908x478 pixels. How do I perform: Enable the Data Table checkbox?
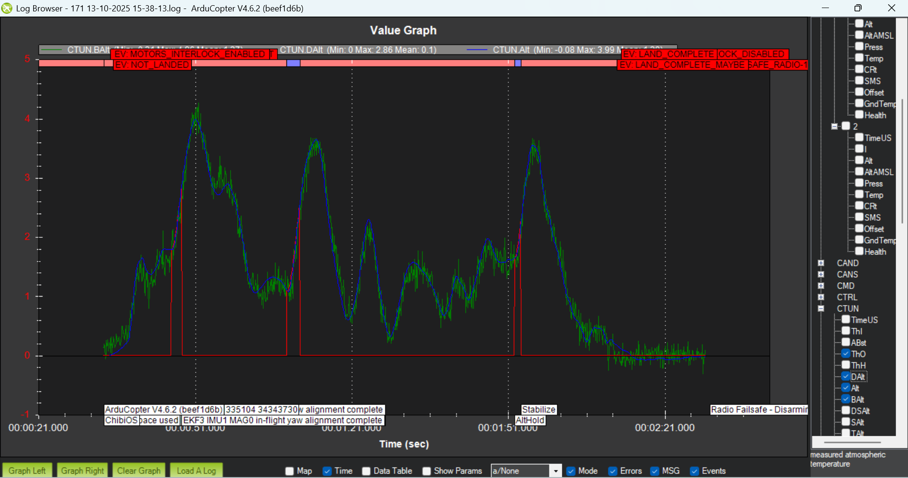[x=366, y=471]
